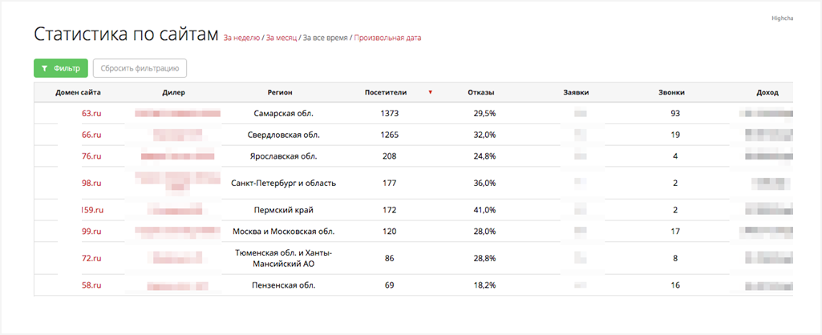This screenshot has width=822, height=335.
Task: Open the 58.ru domain link
Action: point(91,286)
